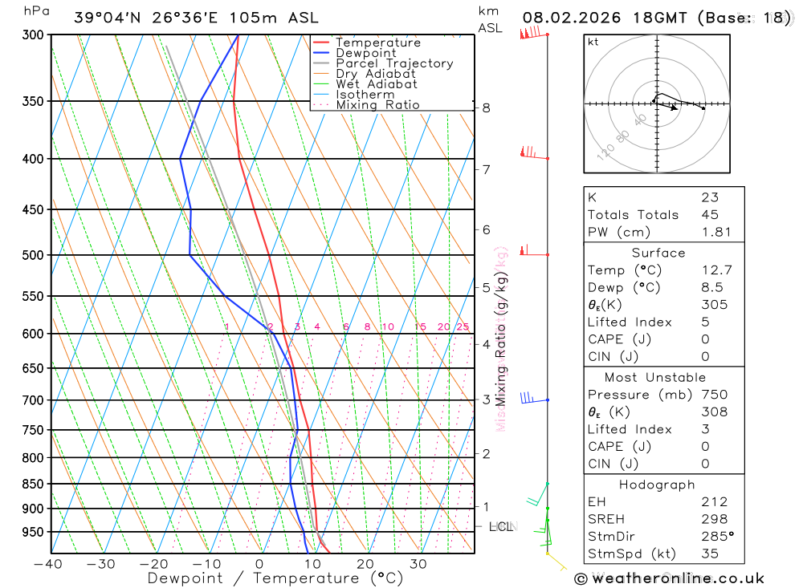Screen dimensions: 803x588
Task: Click the mixing ratio label 10
Action: click(388, 326)
